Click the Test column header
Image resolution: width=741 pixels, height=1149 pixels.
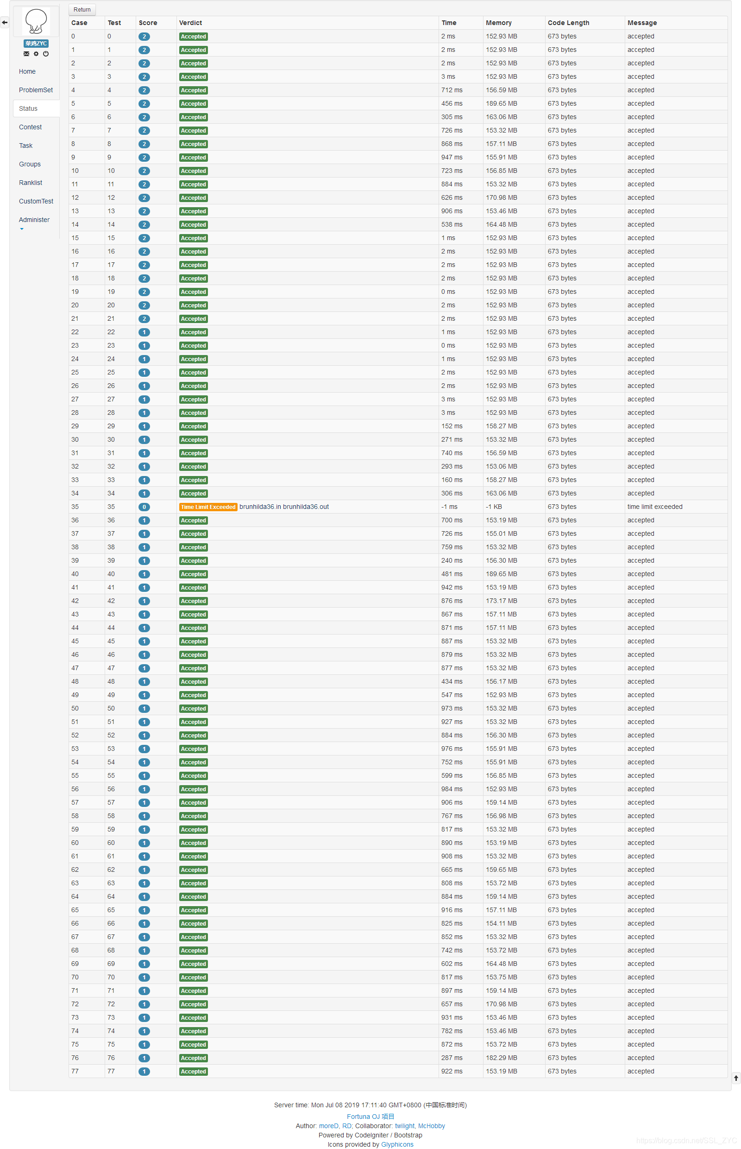[x=114, y=23]
